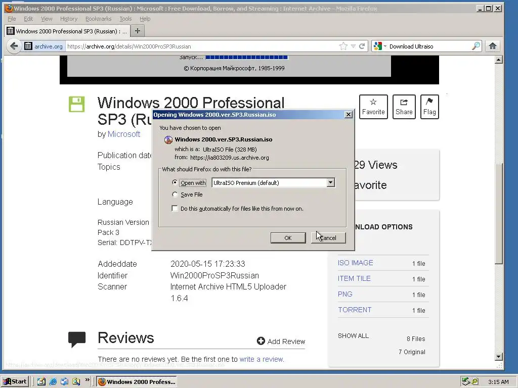Click Firefox taskbar button Windows 2000 Profess

click(x=137, y=382)
